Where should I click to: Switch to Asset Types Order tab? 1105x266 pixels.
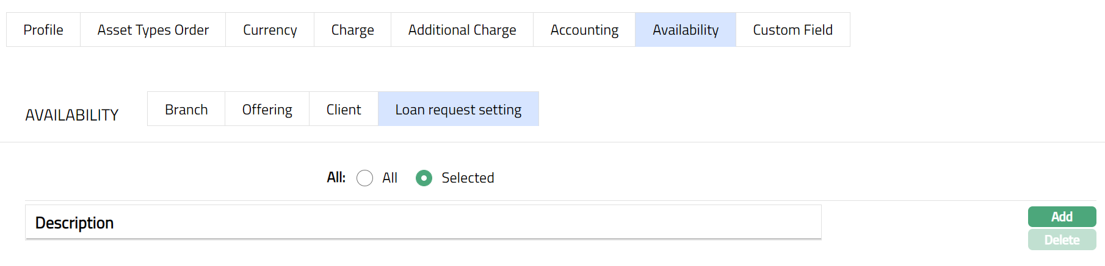[x=153, y=30]
